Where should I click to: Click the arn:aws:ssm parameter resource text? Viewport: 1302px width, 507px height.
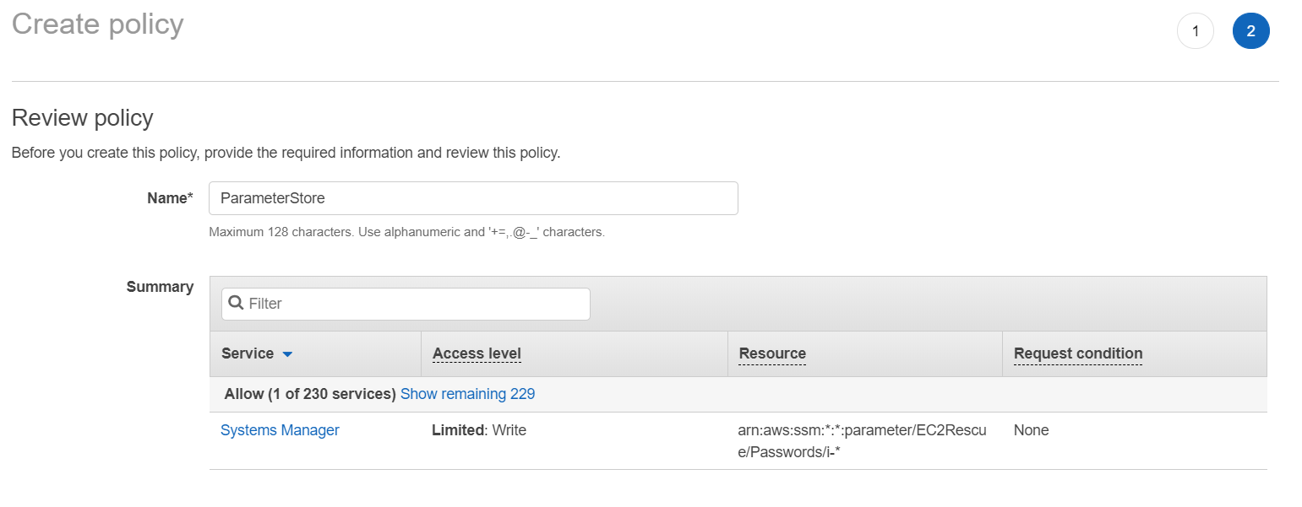click(863, 440)
